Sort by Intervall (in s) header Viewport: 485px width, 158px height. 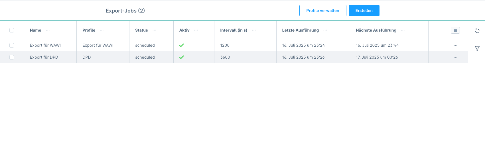tap(234, 30)
